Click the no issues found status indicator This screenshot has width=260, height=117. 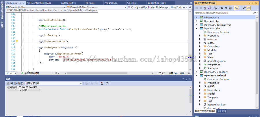pos(30,73)
